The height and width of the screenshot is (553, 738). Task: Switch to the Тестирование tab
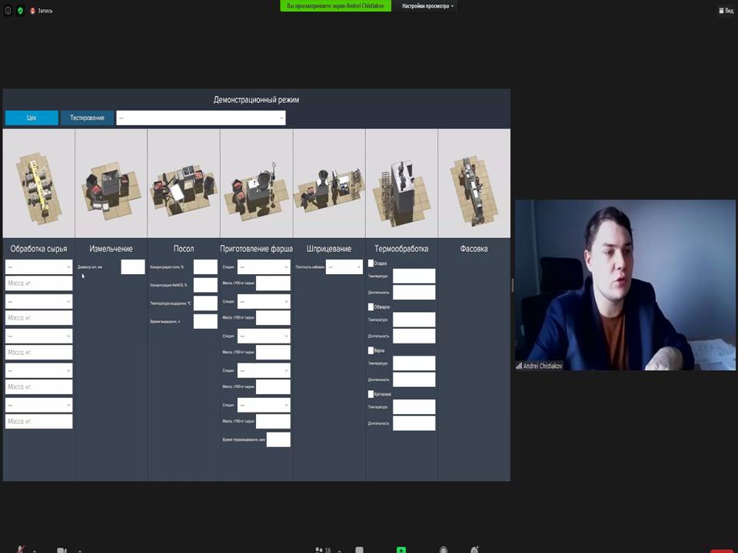pyautogui.click(x=87, y=118)
